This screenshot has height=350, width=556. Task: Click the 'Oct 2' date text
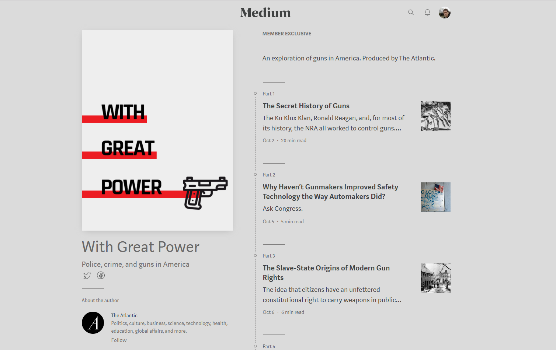(x=268, y=140)
